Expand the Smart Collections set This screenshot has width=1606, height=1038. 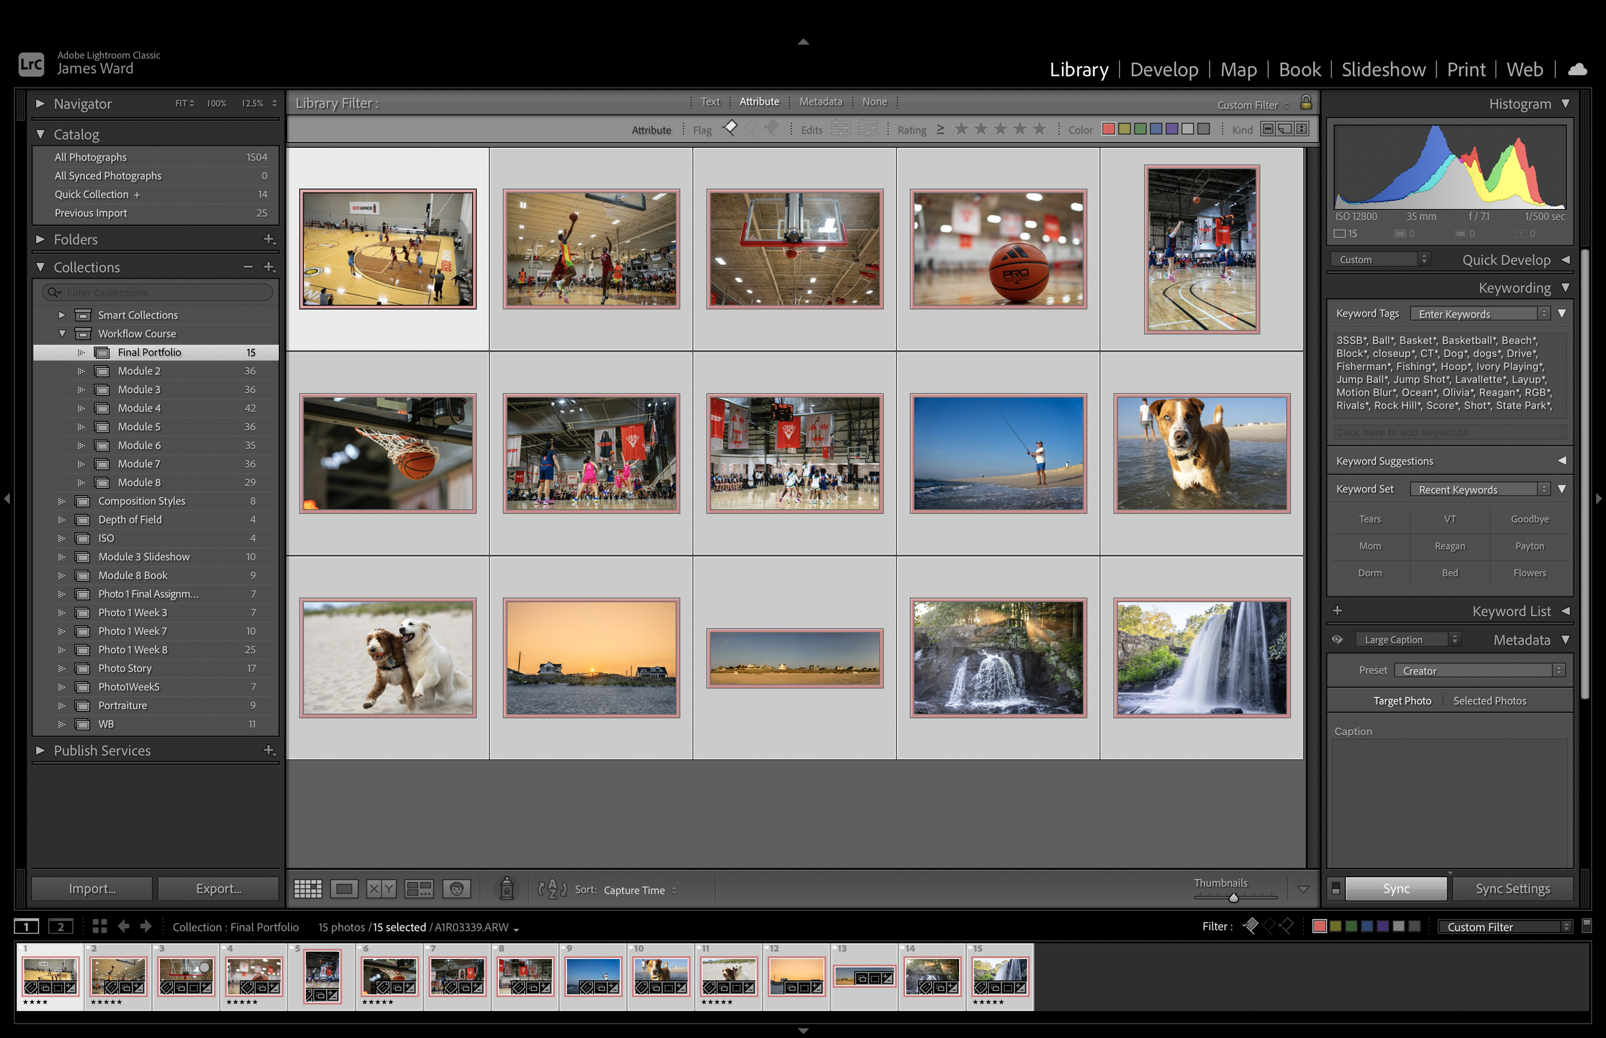(x=62, y=315)
